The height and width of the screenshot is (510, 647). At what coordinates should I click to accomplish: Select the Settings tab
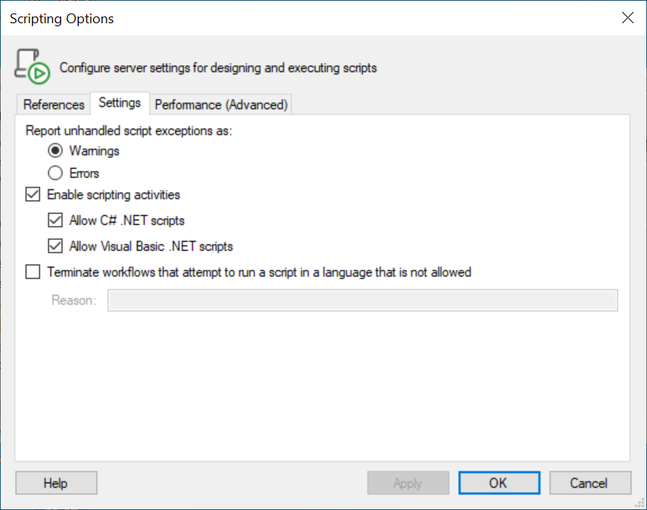pos(120,103)
